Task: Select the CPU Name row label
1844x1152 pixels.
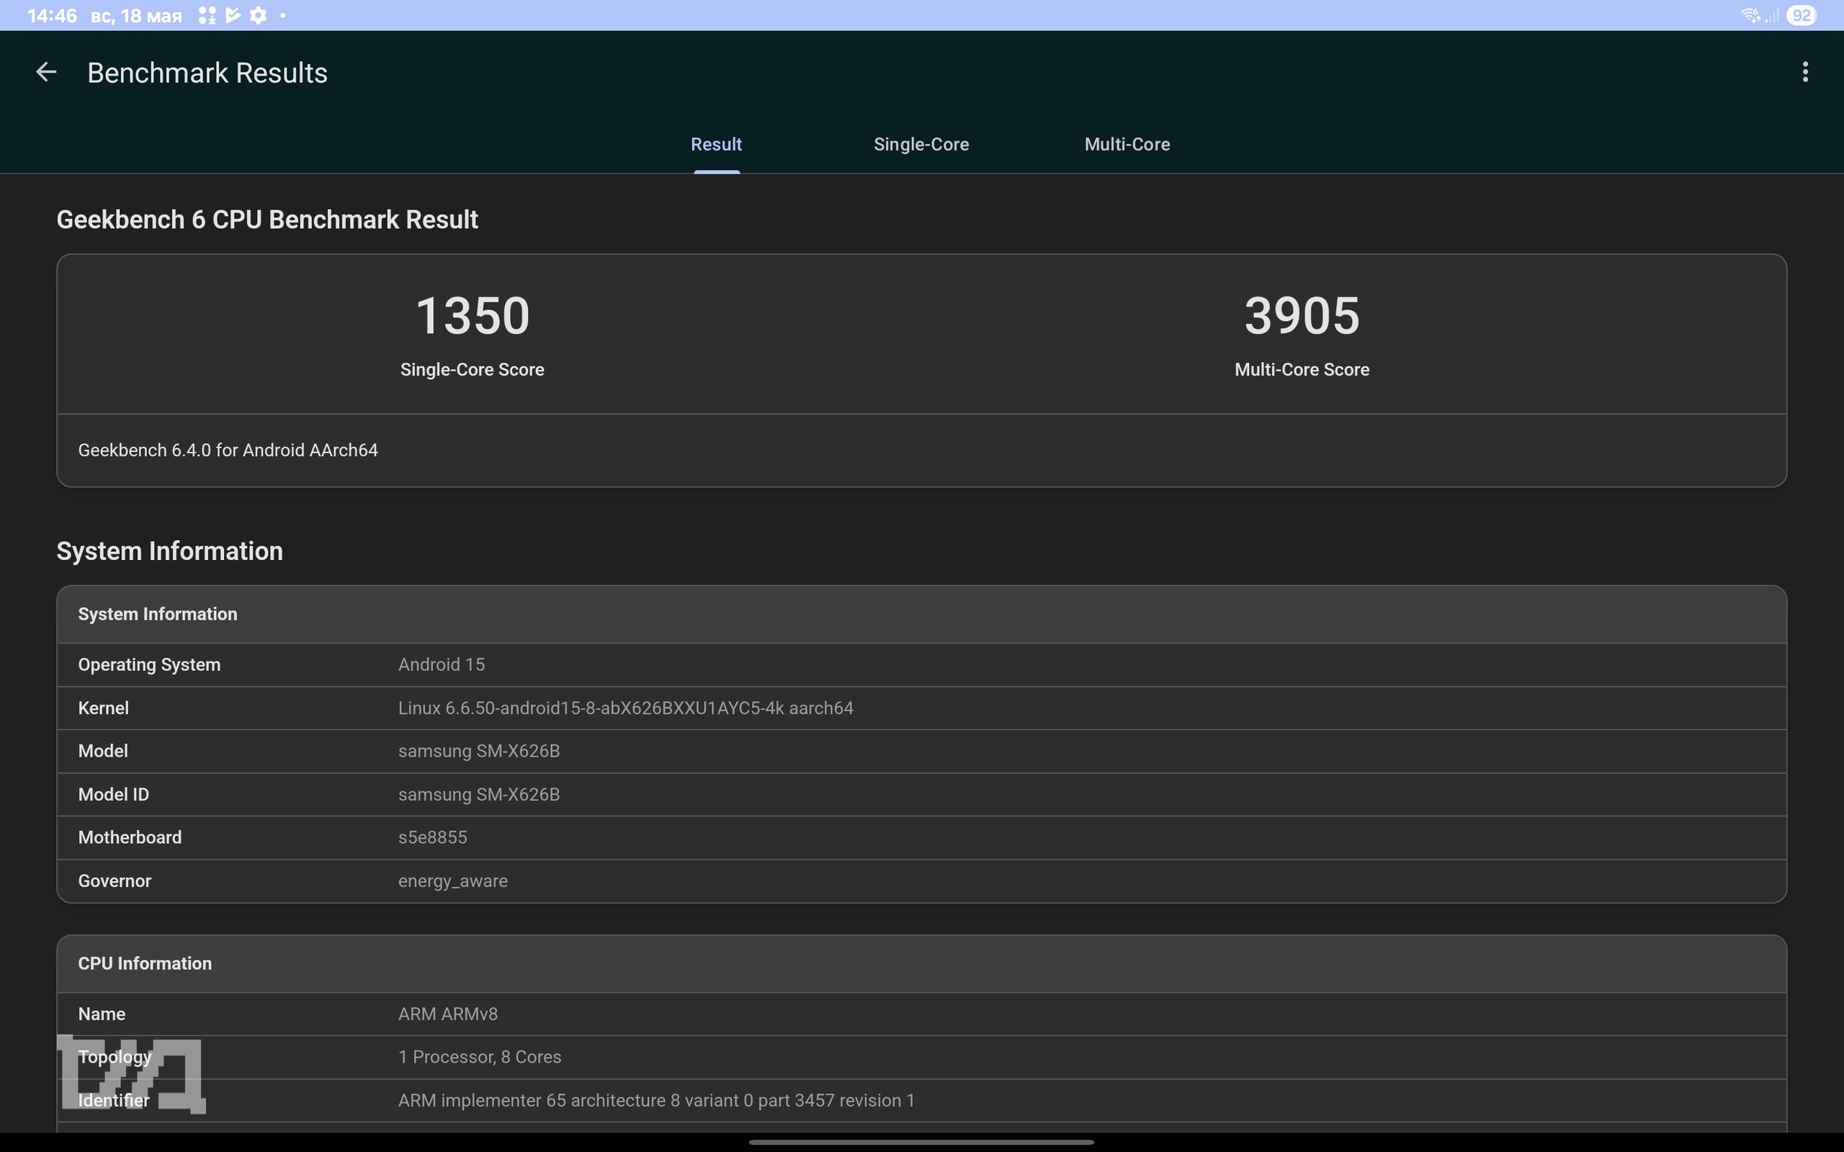Action: click(x=102, y=1014)
